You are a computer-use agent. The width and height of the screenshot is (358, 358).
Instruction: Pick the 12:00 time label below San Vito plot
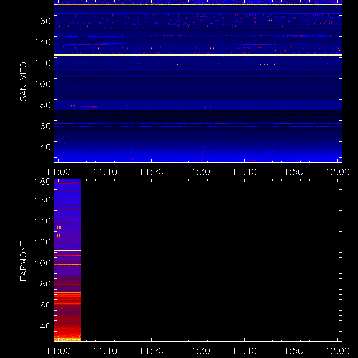tap(337, 172)
